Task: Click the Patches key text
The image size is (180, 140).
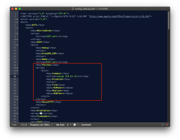Action: tap(46, 65)
